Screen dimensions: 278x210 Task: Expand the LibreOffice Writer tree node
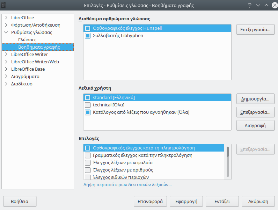(6, 54)
